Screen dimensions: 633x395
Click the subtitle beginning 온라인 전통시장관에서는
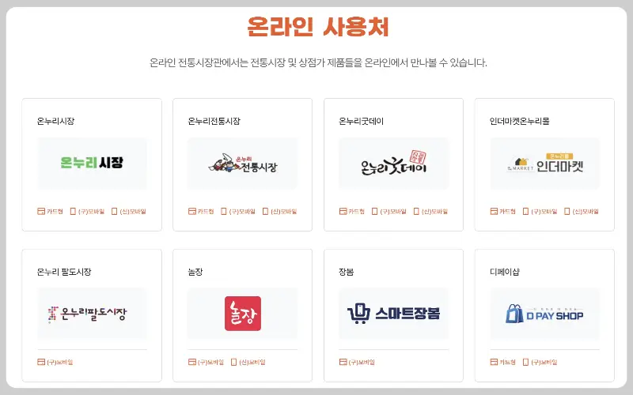point(318,63)
